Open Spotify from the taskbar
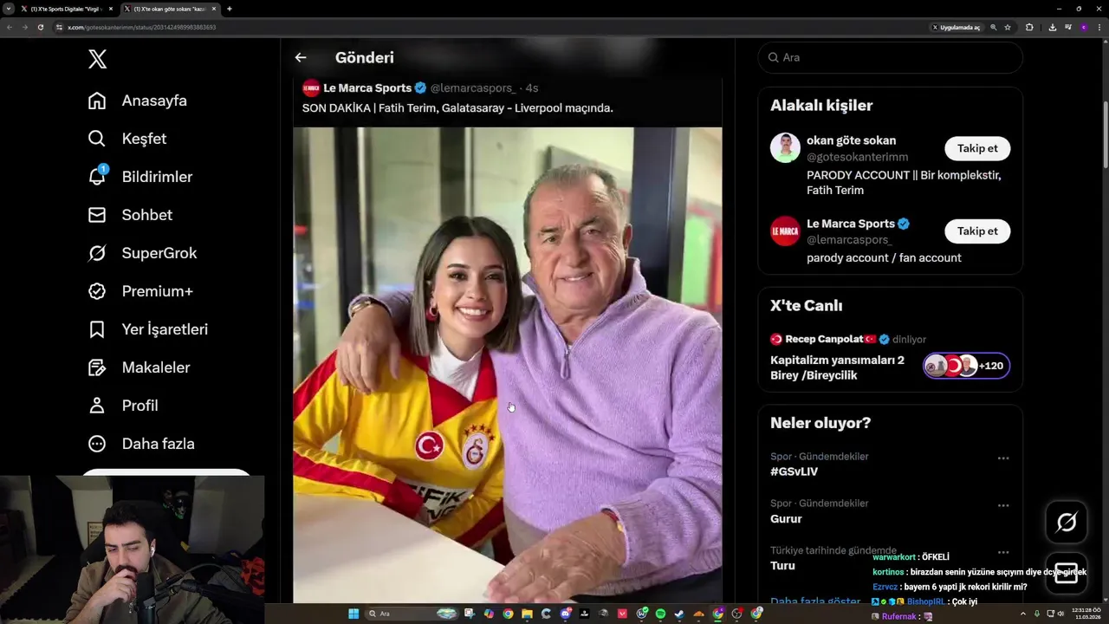Screen dimensions: 1109x624 660,614
